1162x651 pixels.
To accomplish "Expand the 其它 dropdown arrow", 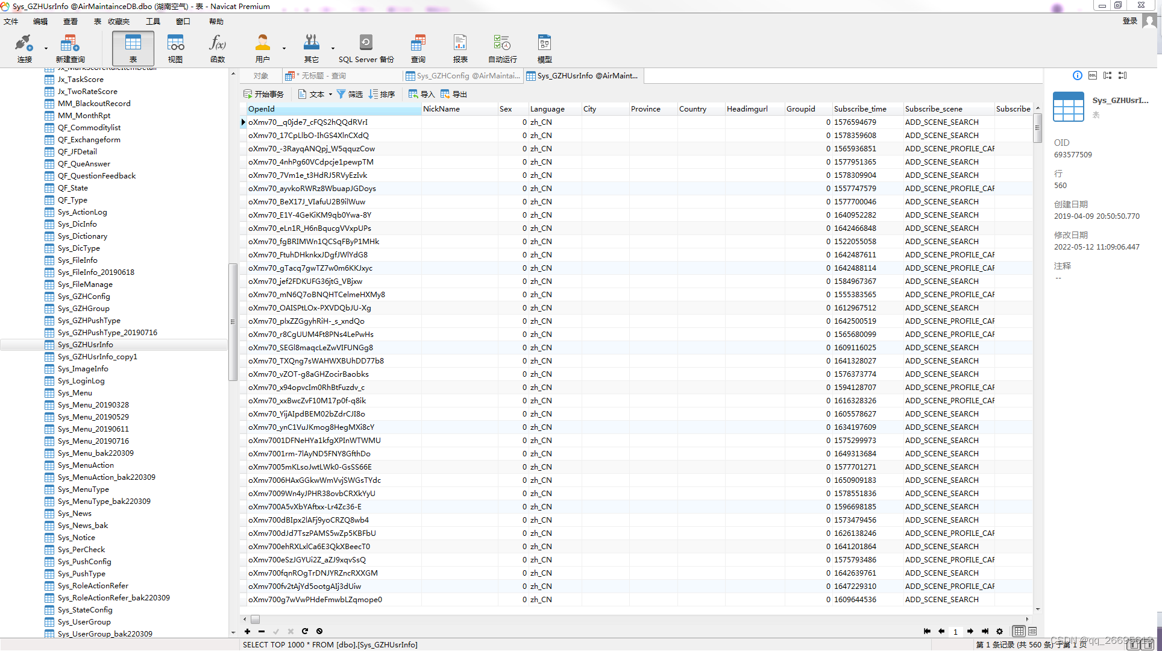I will coord(333,48).
